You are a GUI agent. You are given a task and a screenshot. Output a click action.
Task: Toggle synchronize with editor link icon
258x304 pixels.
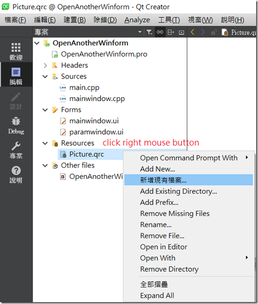coord(160,32)
